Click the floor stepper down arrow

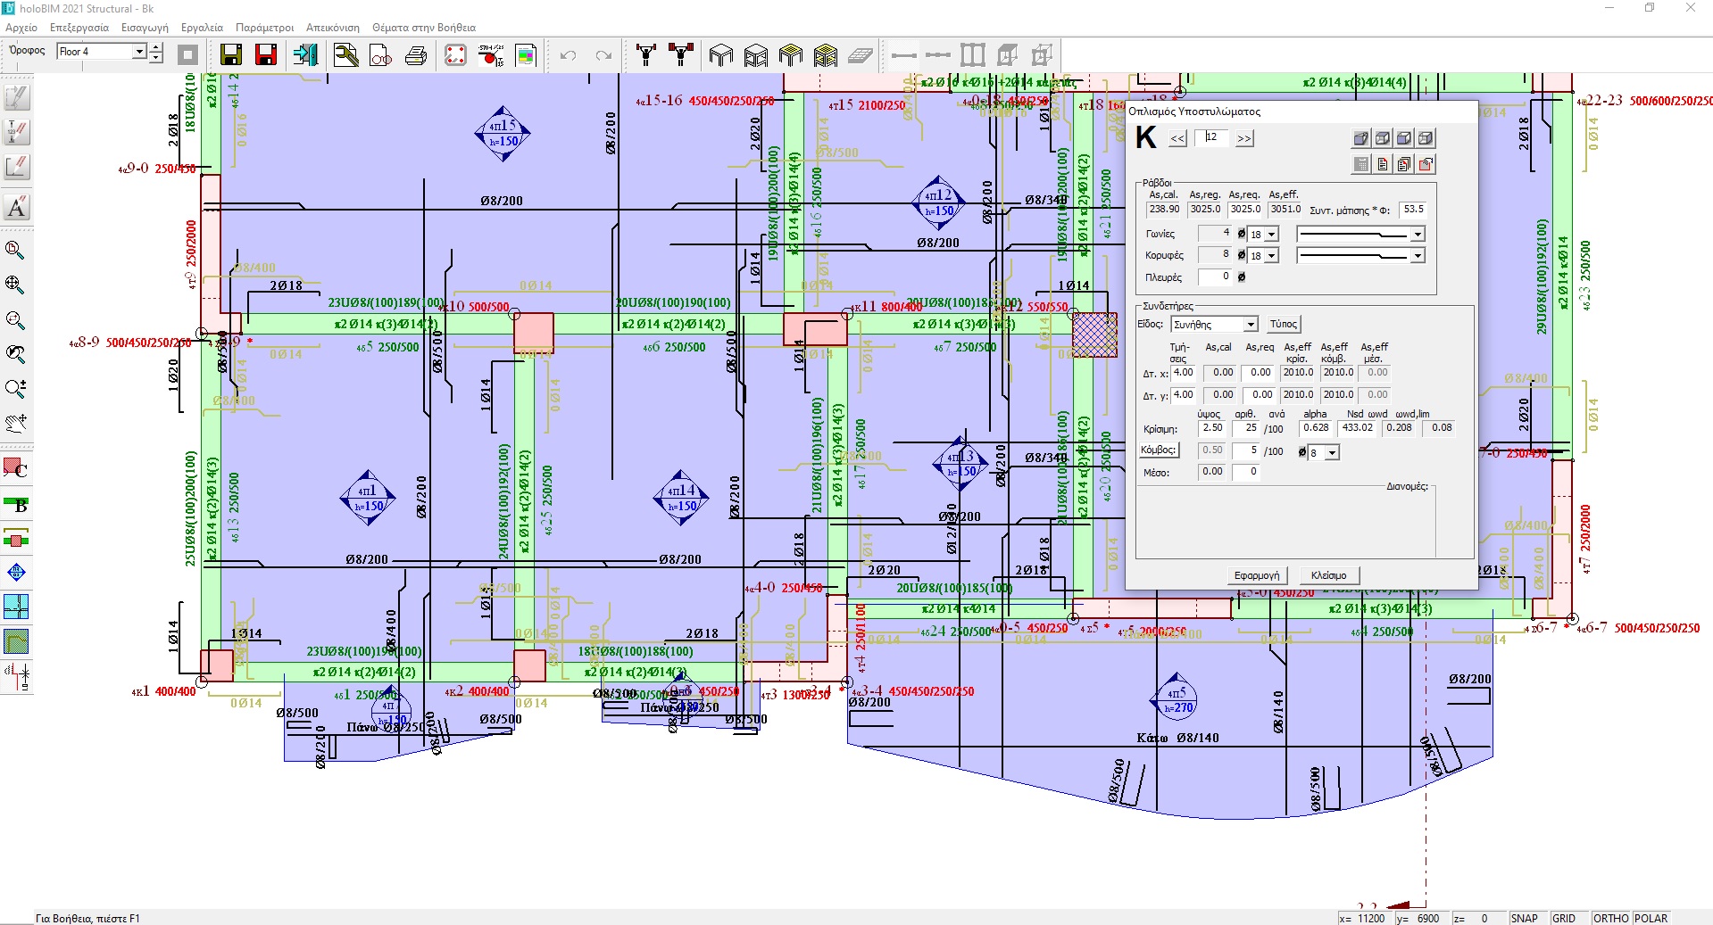coord(156,57)
